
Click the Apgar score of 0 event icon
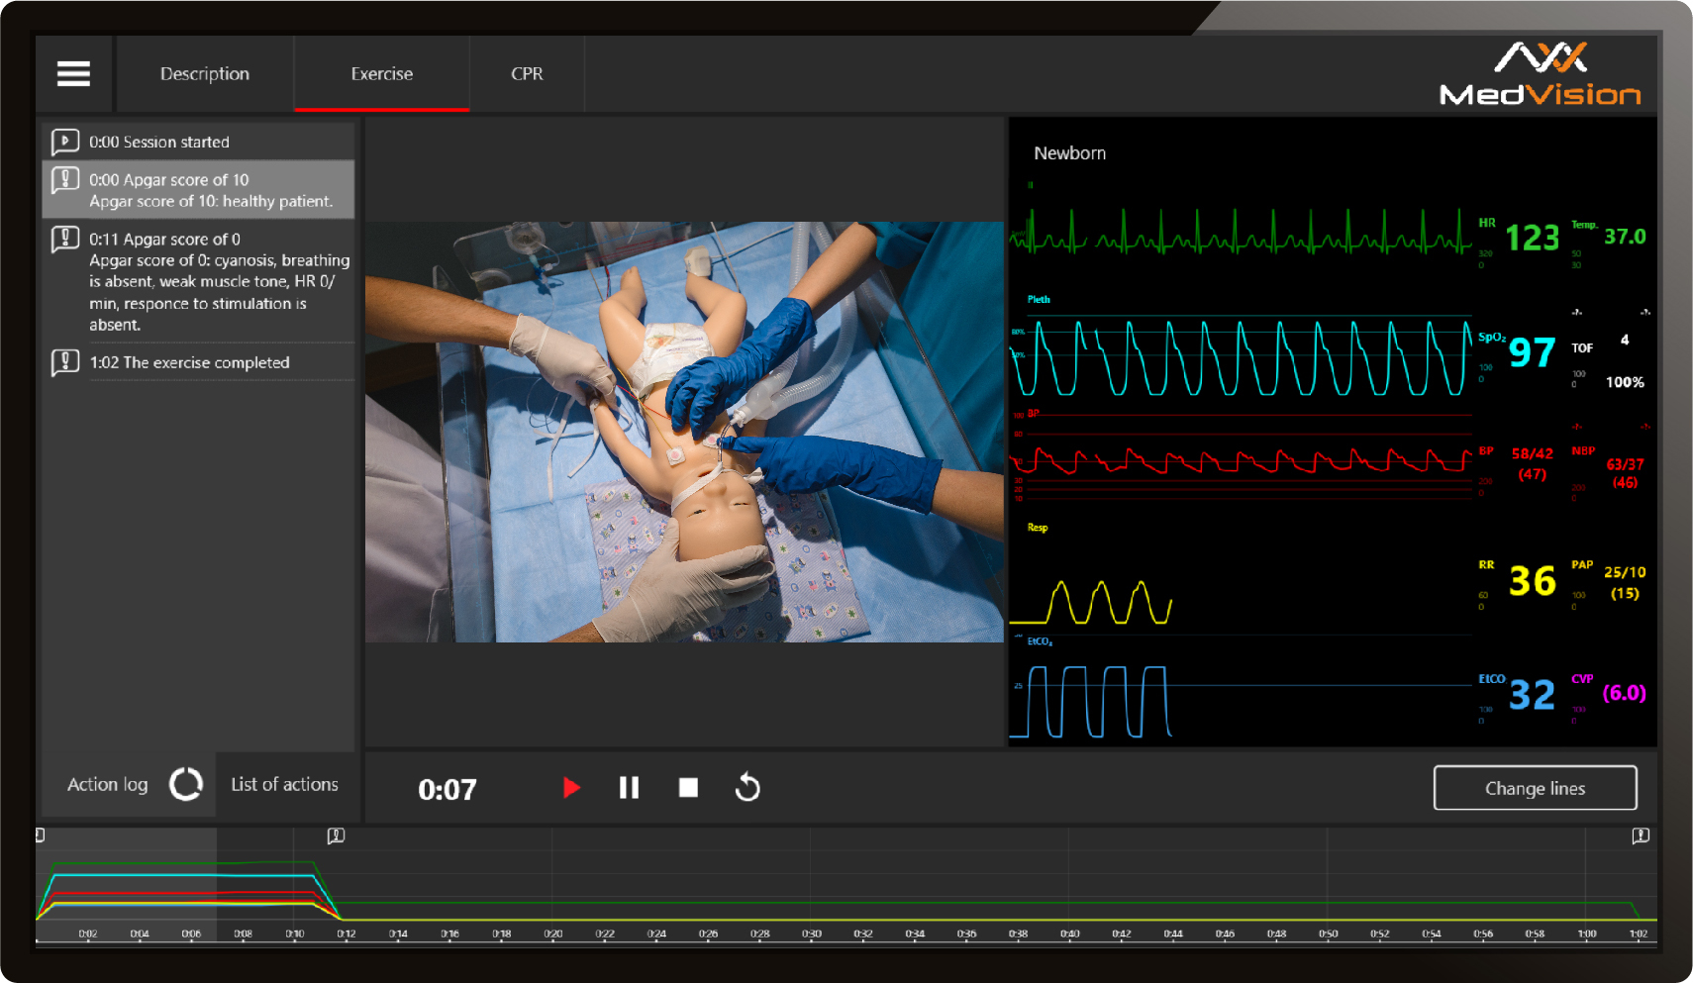[x=65, y=240]
